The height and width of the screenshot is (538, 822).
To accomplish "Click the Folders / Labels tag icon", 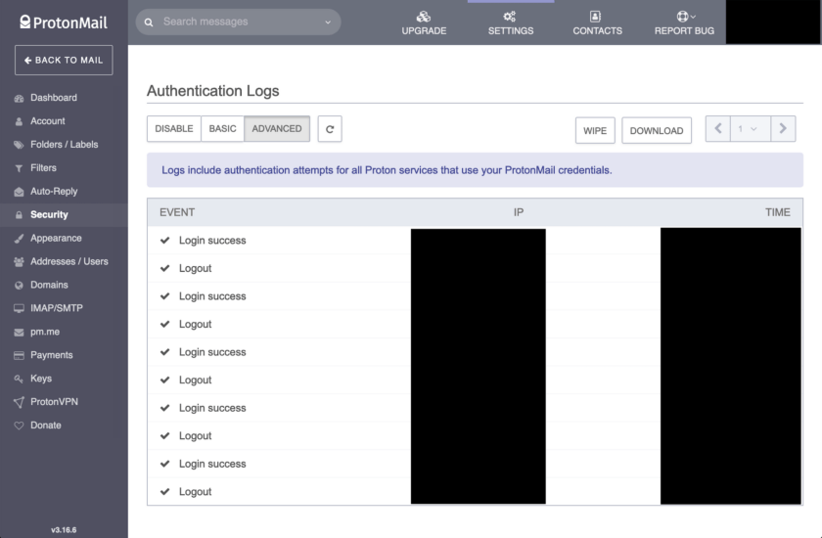I will coord(19,145).
